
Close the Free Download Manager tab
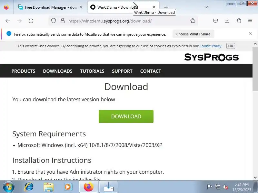pyautogui.click(x=81, y=7)
